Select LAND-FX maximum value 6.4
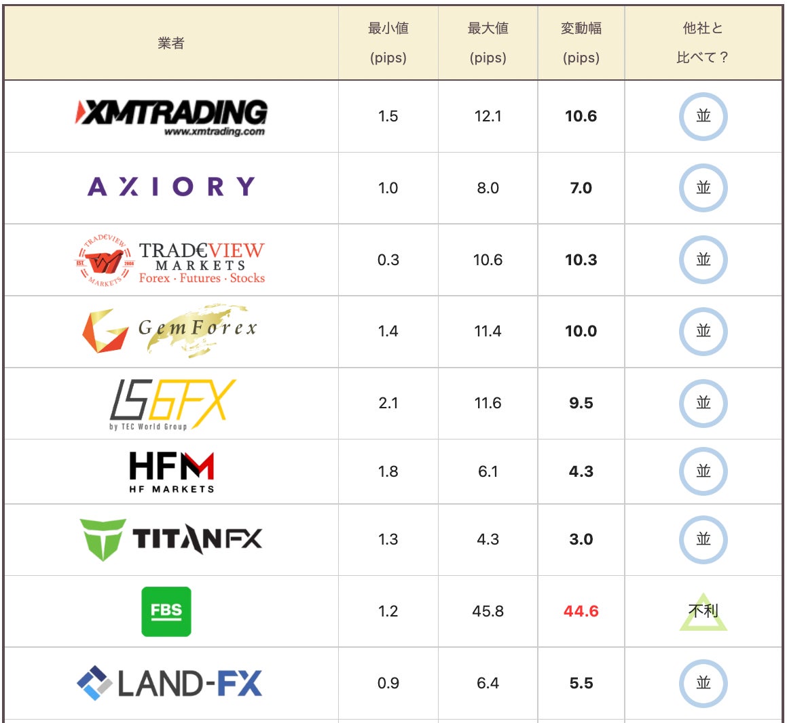Viewport: 787px width, 723px height. [x=488, y=683]
